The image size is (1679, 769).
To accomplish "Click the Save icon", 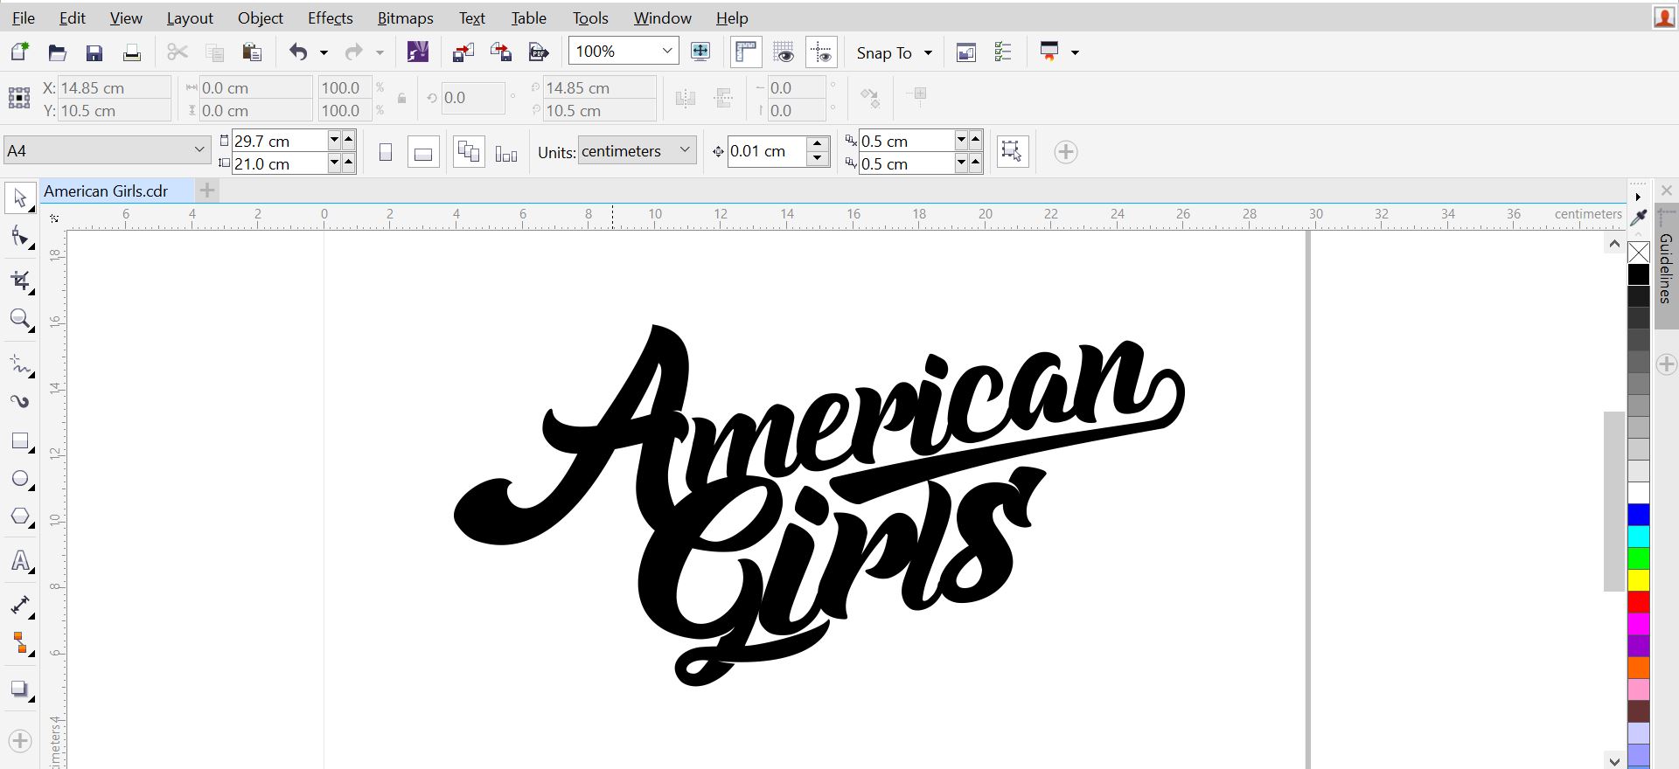I will (x=94, y=52).
